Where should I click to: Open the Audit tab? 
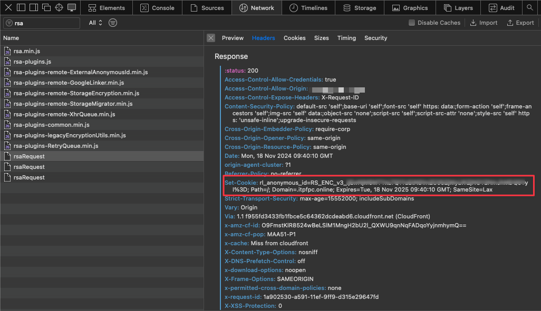coord(501,7)
